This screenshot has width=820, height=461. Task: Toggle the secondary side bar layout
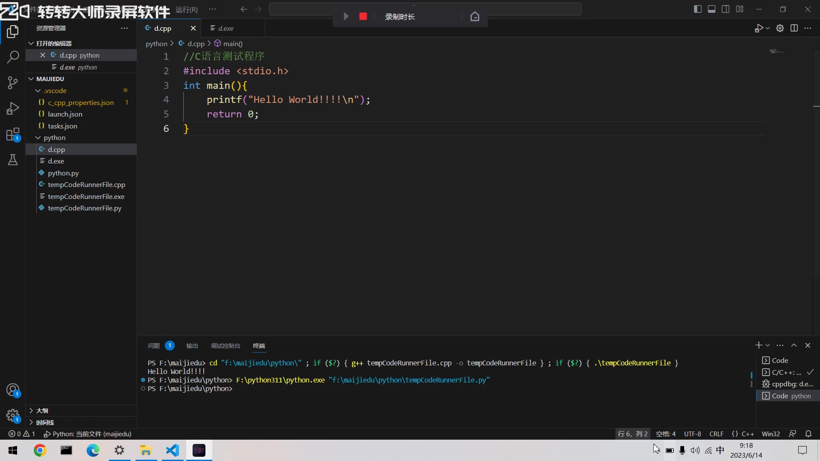point(726,9)
